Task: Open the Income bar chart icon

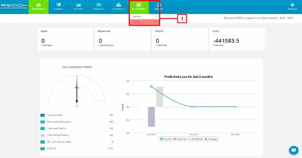Action: point(78,5)
